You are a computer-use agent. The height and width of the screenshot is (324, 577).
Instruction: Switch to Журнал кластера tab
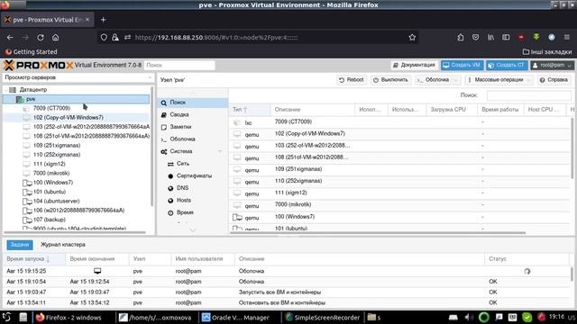[x=63, y=245]
